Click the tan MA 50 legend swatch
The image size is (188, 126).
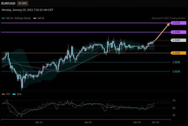(35, 18)
